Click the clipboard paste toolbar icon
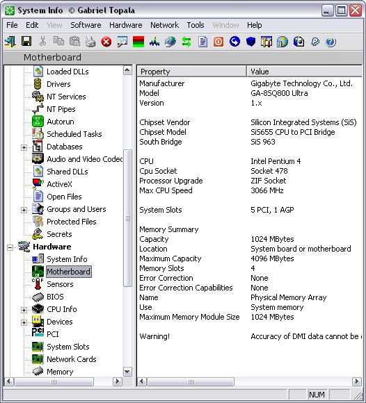Viewport: 366px width, 403px height. point(74,42)
